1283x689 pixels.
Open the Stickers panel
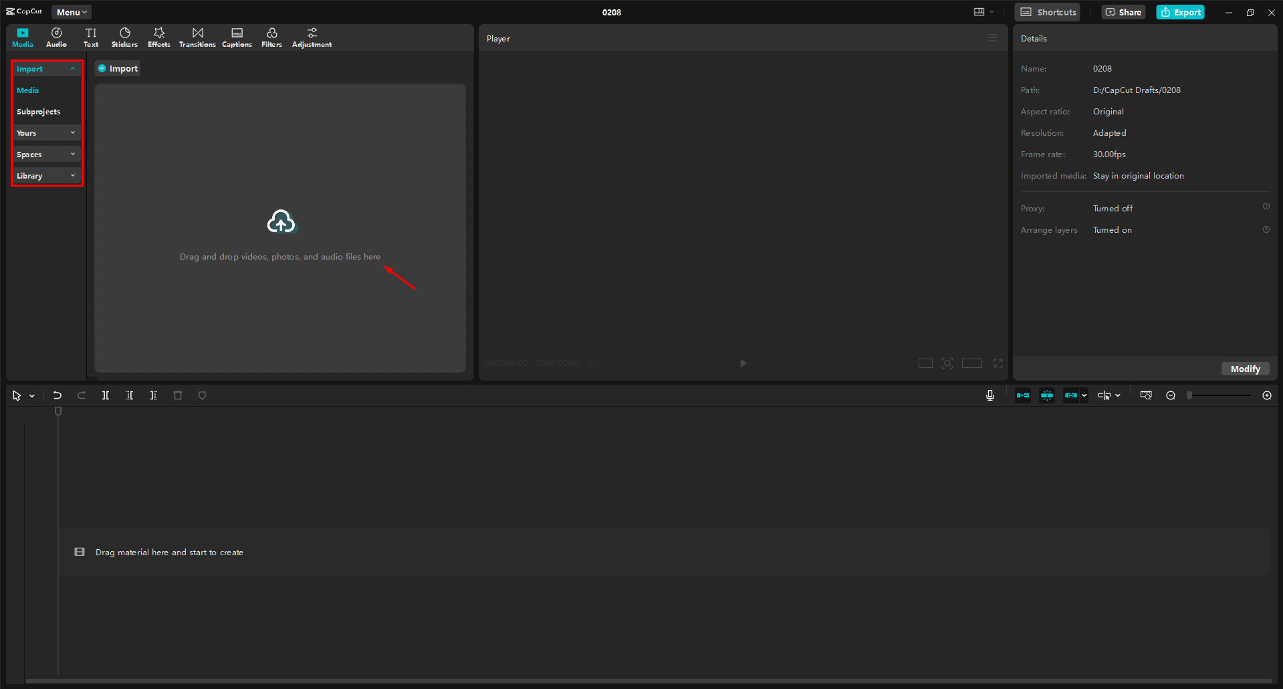124,37
